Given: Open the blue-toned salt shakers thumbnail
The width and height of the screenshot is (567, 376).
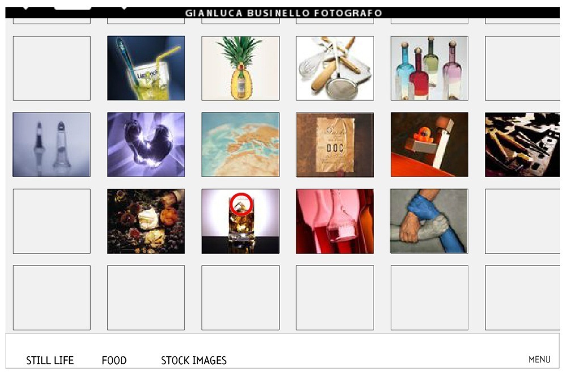Looking at the screenshot, I should [x=52, y=144].
